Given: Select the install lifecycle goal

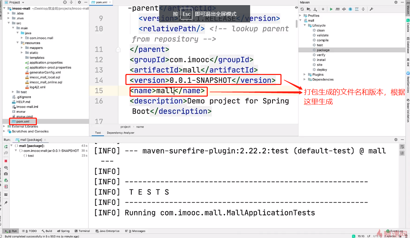Looking at the screenshot, I should (x=321, y=60).
